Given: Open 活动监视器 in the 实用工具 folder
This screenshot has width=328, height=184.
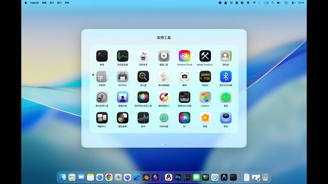Looking at the screenshot, I should tap(122, 56).
